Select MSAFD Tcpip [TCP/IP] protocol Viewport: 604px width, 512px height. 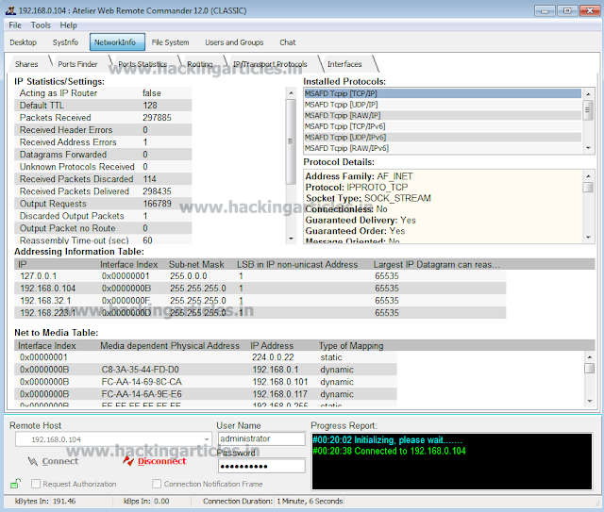coord(443,93)
